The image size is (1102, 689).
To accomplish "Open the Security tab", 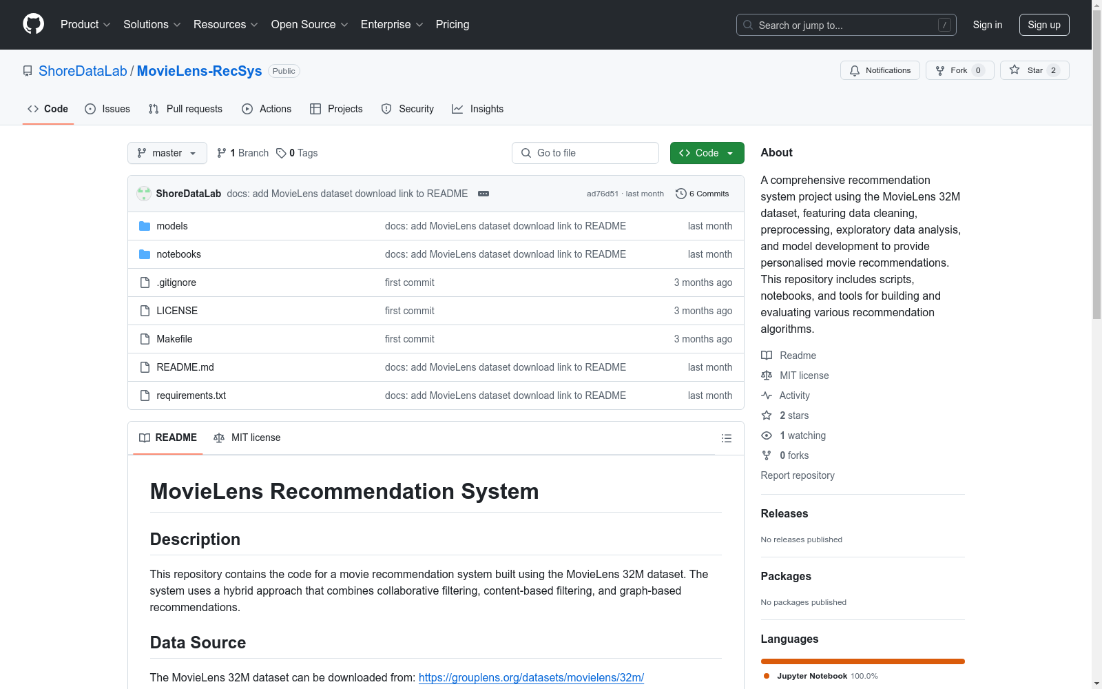I will (x=408, y=109).
